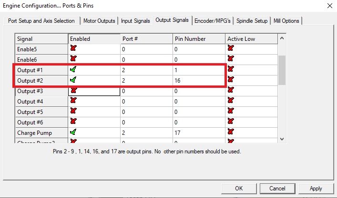337x198 pixels.
Task: Click the Apply button
Action: (x=316, y=189)
